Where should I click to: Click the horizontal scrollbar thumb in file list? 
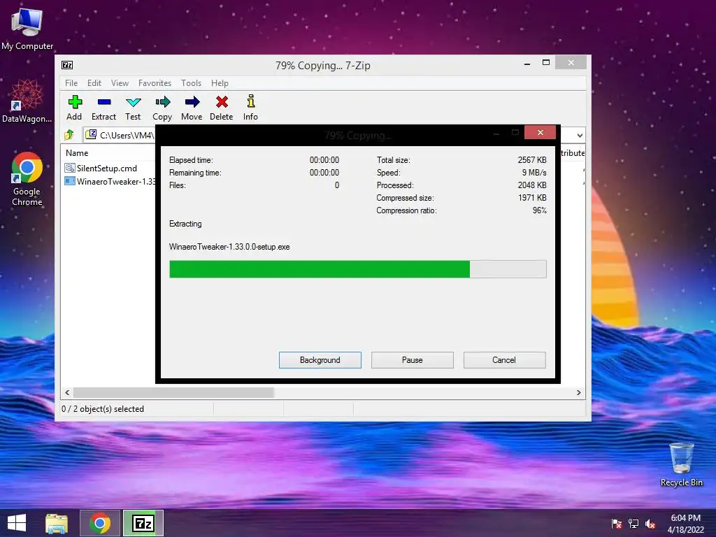tap(173, 393)
